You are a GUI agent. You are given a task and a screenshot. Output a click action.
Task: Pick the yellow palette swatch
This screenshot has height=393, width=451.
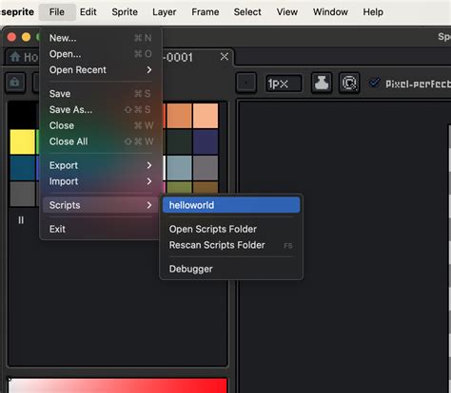22,141
